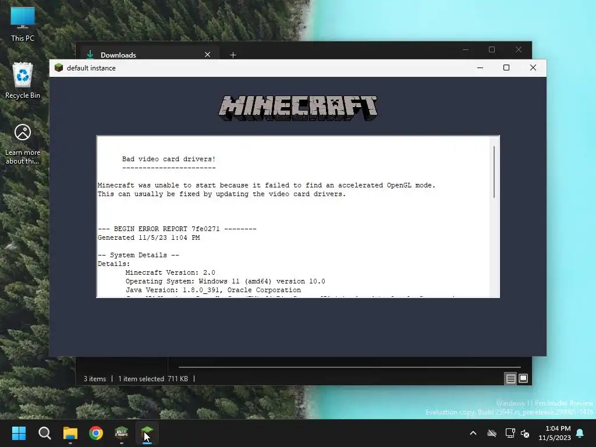Viewport: 596px width, 447px height.
Task: Open network status tray icon
Action: click(x=510, y=433)
